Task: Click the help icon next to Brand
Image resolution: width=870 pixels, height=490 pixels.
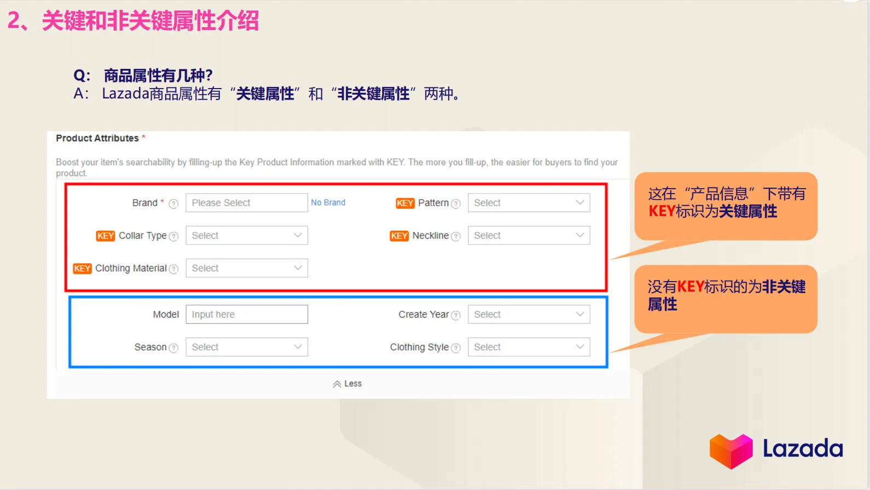Action: pos(173,204)
